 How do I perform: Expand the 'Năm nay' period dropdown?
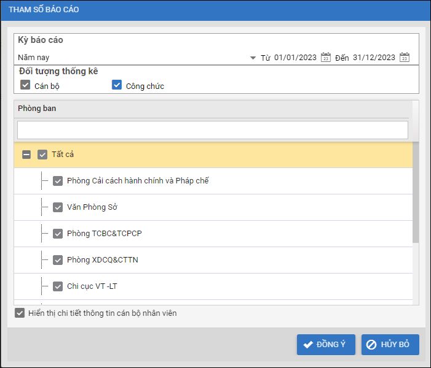tap(253, 58)
